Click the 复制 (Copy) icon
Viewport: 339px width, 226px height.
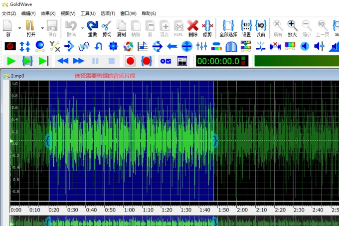[121, 25]
